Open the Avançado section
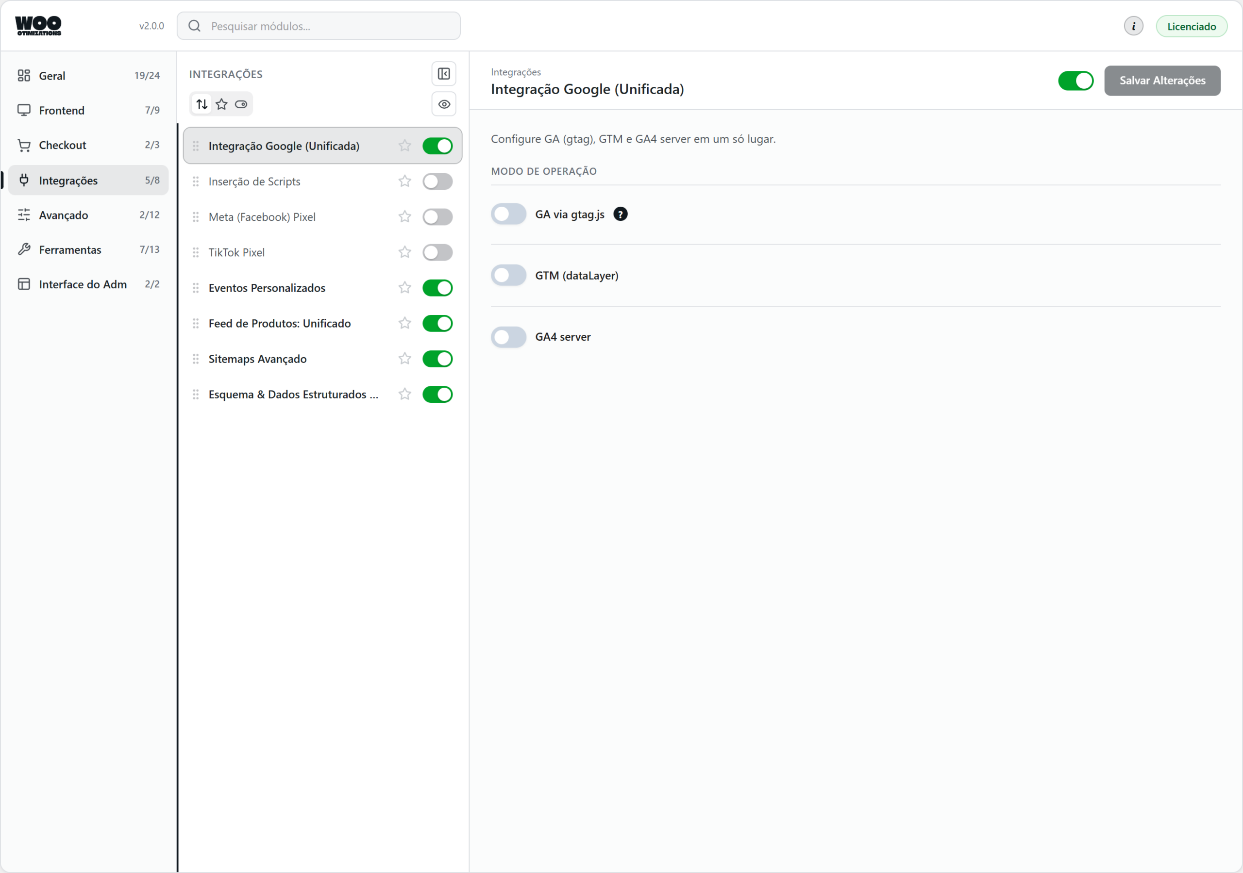 point(88,215)
